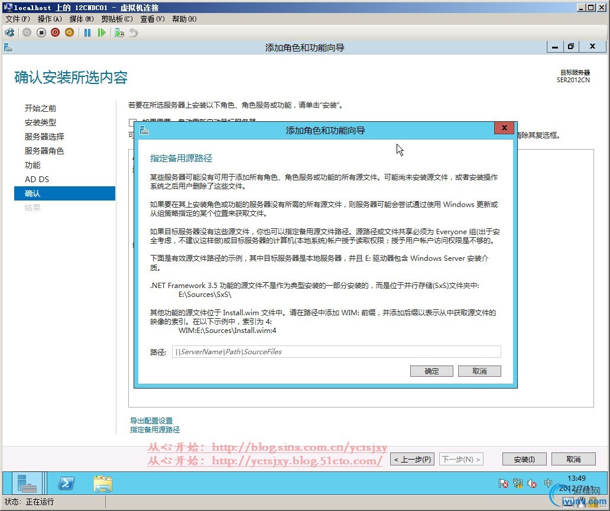Click the SER2012CN target server name
The image size is (610, 511).
coord(573,80)
